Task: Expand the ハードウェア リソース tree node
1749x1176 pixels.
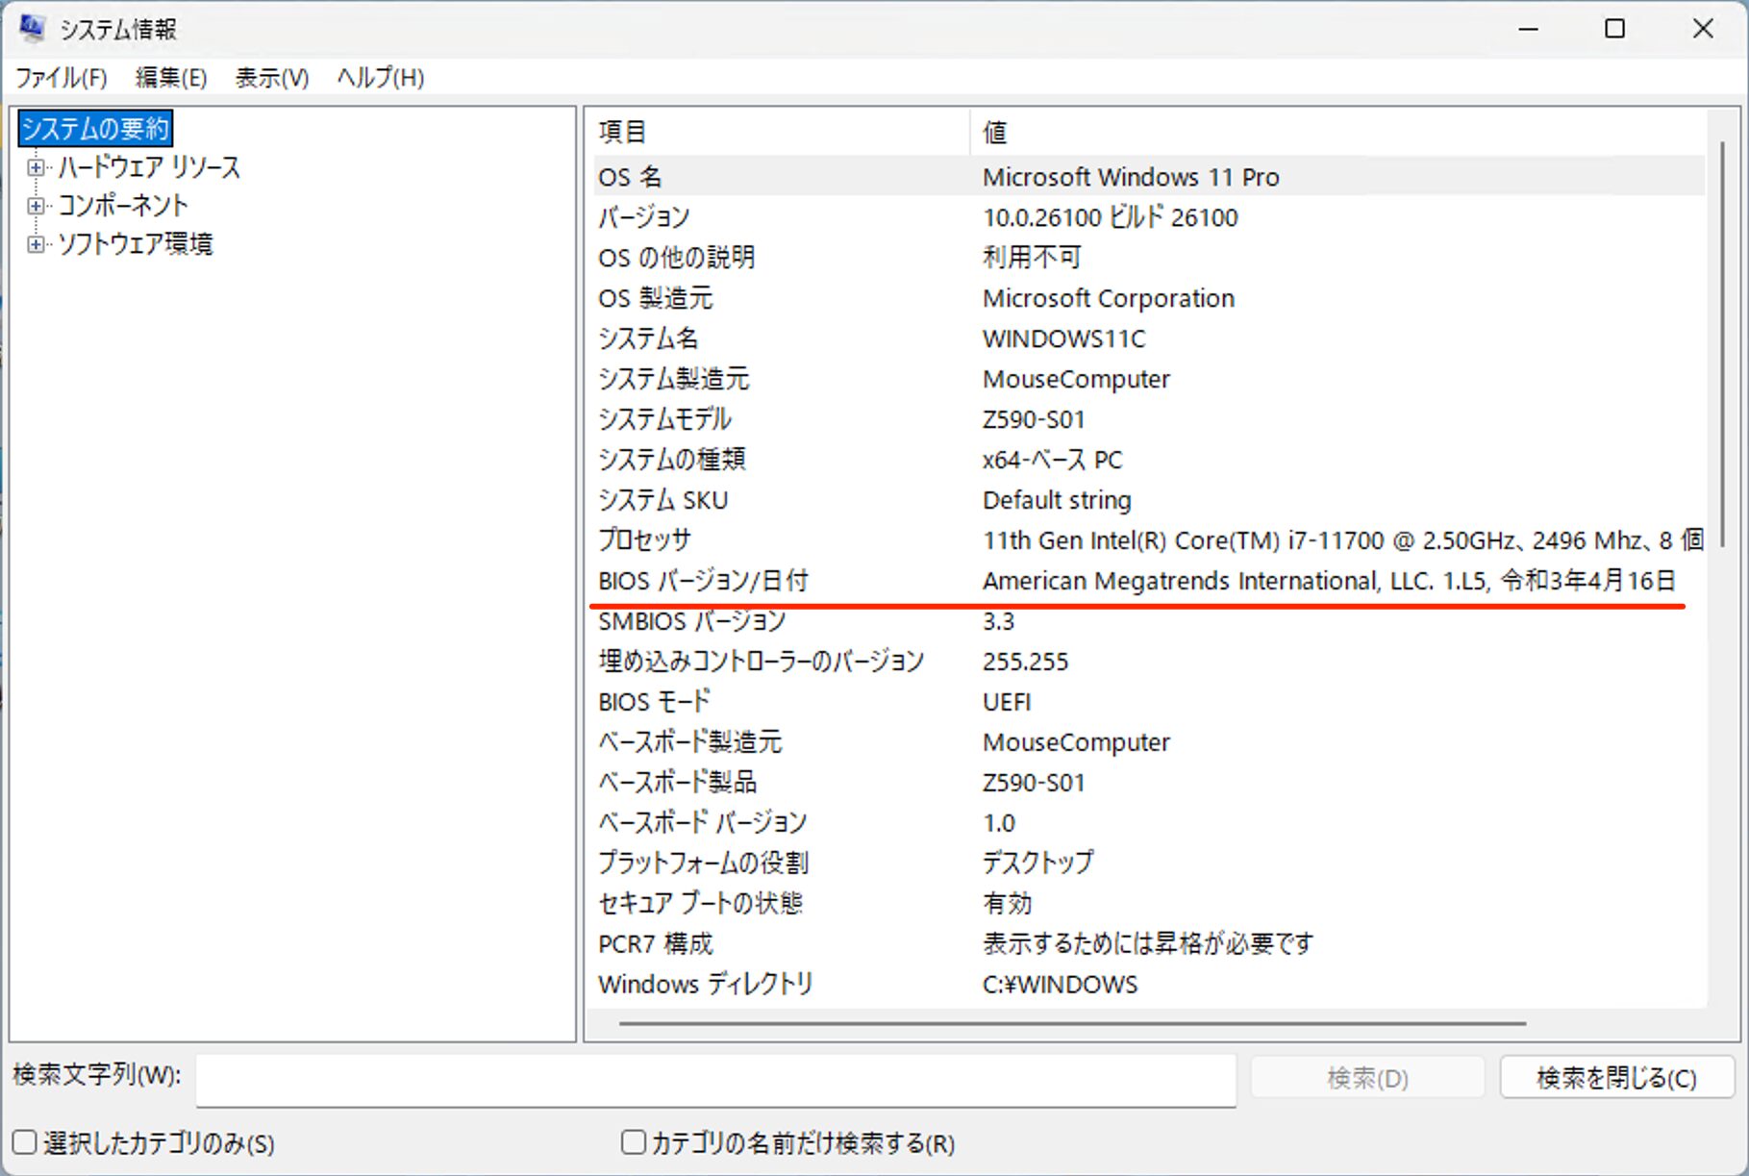Action: [x=37, y=167]
